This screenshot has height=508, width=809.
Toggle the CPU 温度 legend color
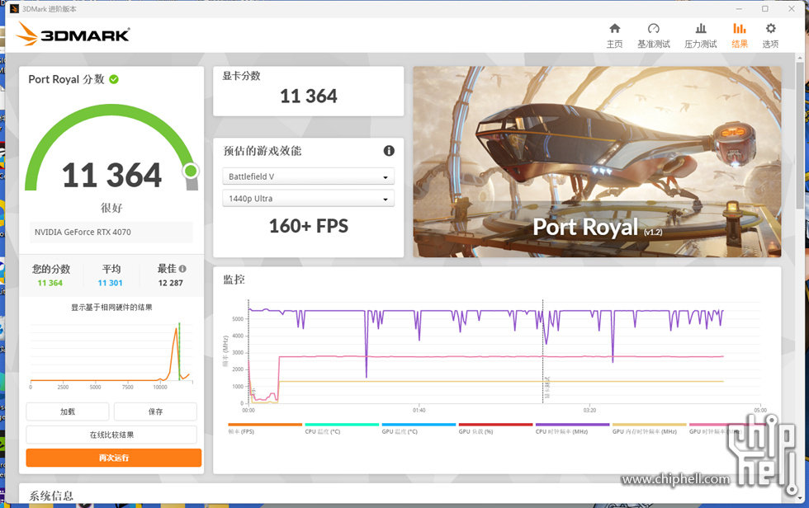coord(342,425)
